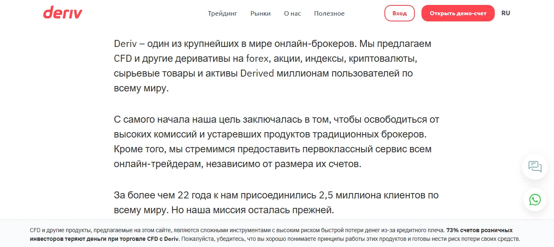Image resolution: width=554 pixels, height=247 pixels.
Task: Click the Deriv logo
Action: 63,13
